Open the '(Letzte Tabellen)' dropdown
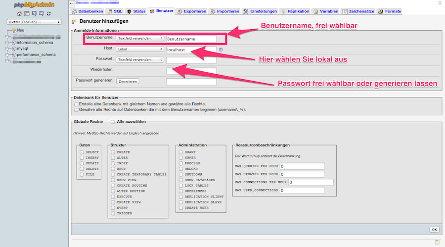 [x=34, y=22]
